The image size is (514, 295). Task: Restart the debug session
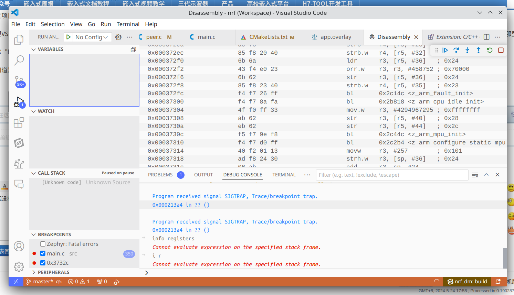(490, 50)
